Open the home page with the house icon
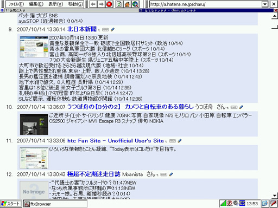Screen dimensions: 278x208 [x=127, y=4]
